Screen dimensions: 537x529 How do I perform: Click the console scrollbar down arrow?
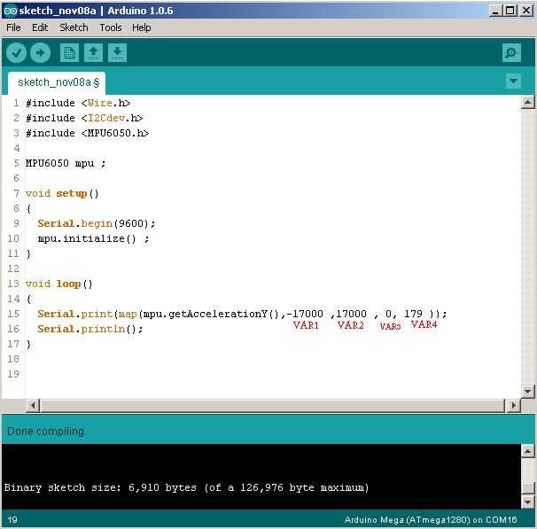point(527,502)
